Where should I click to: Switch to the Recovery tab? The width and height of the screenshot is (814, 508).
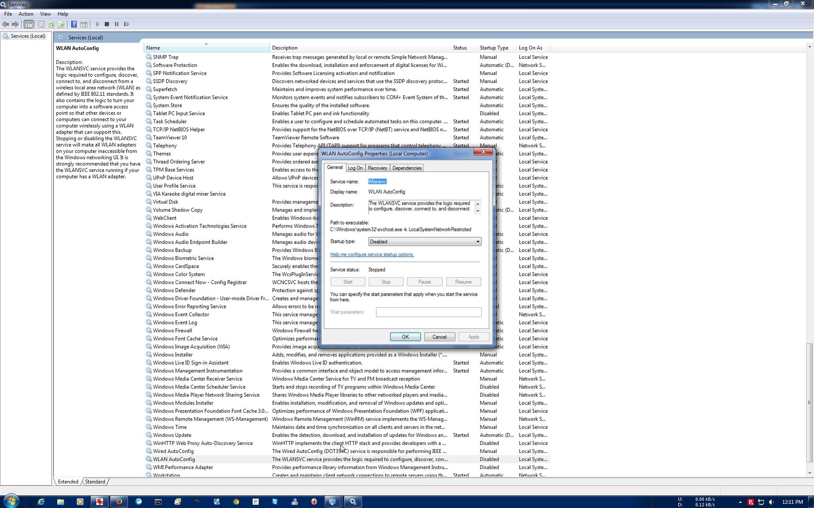[378, 168]
